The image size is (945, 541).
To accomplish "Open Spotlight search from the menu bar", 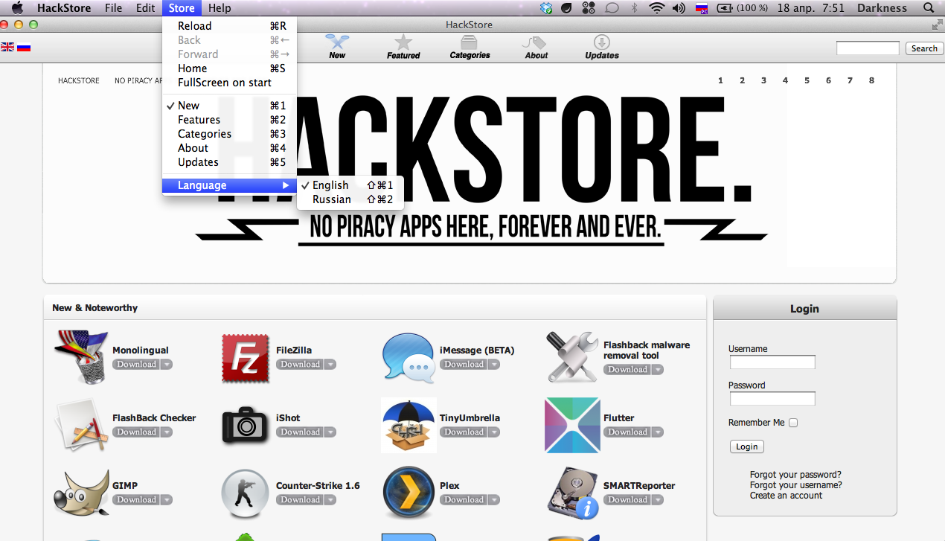I will point(927,8).
